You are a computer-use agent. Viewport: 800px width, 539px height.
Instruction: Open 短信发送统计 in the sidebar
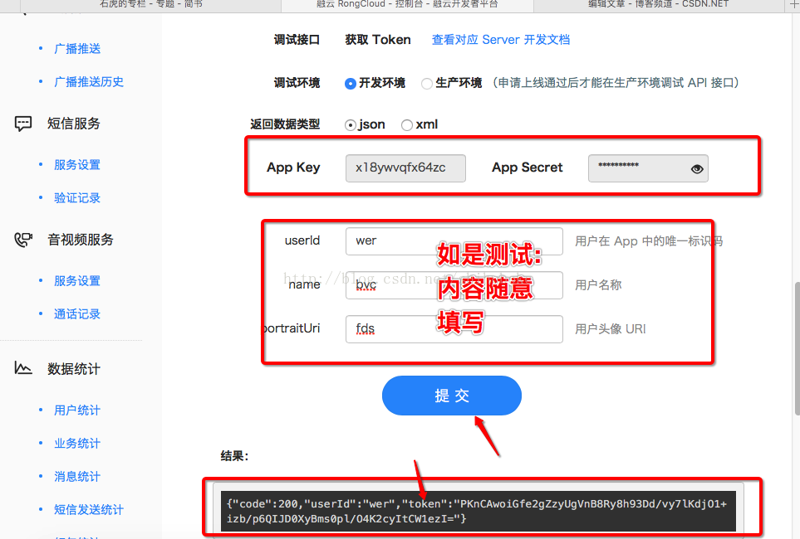pos(89,510)
